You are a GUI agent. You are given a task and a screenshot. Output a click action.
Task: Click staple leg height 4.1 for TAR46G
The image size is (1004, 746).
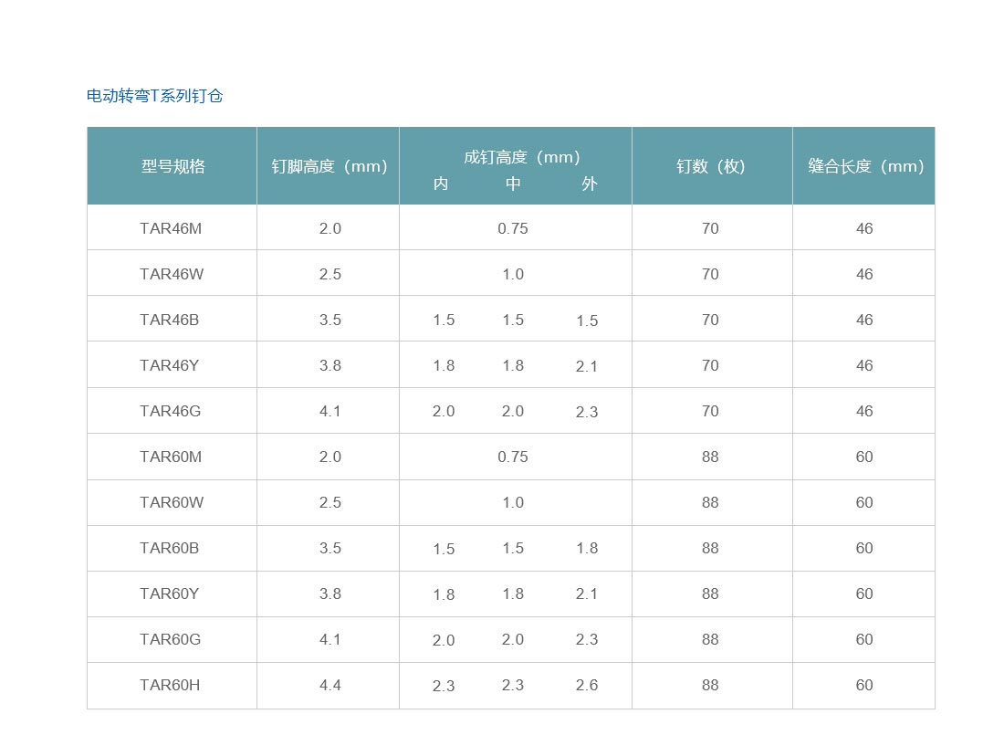click(330, 411)
